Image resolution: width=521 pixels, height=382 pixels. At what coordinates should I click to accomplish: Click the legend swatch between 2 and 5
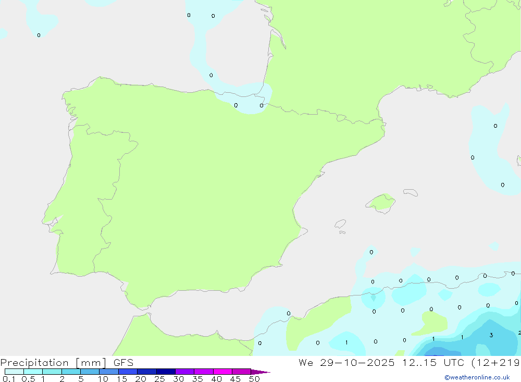[x=71, y=372]
